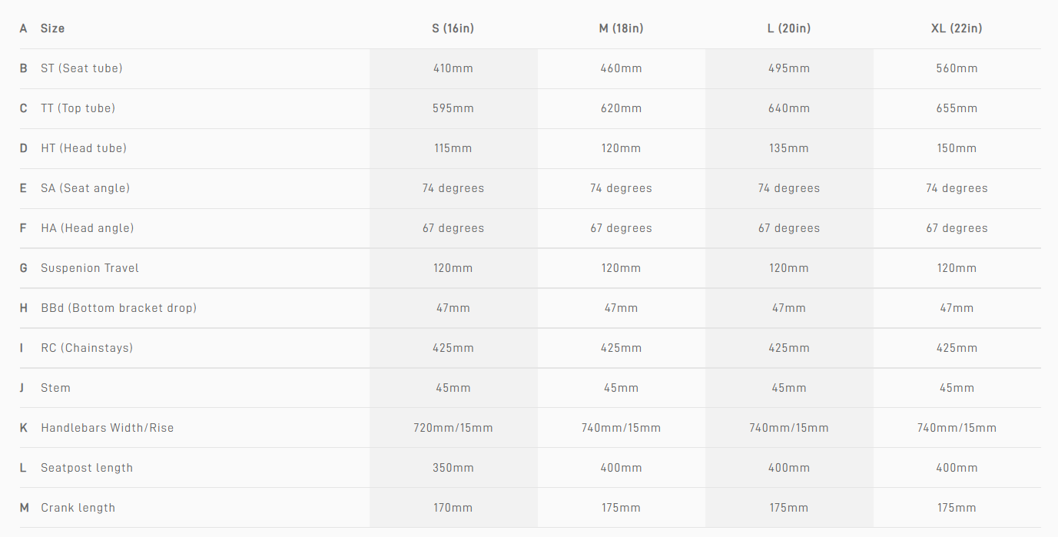1058x537 pixels.
Task: Click the M (18in) size column header
Action: point(621,28)
